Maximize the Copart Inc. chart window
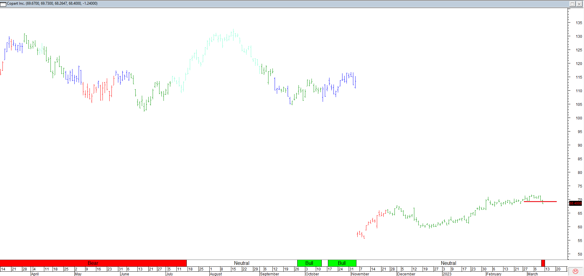 click(x=572, y=4)
